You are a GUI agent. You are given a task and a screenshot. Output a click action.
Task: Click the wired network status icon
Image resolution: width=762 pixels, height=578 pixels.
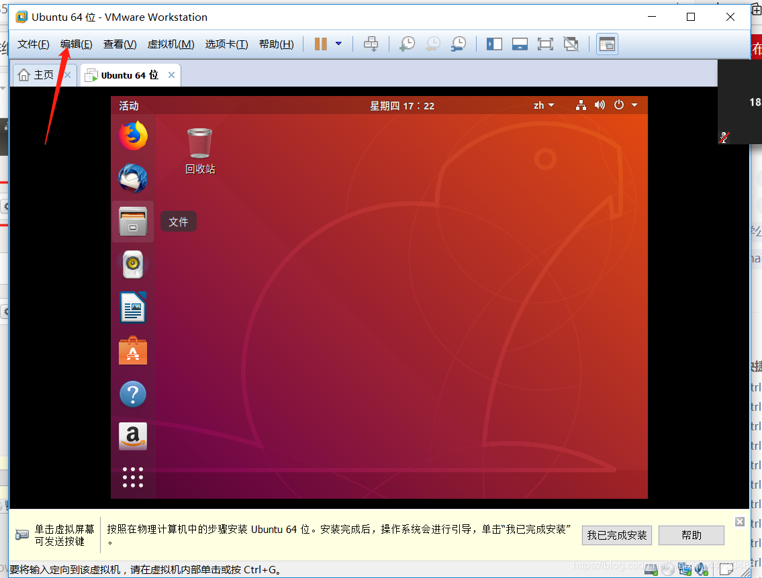click(x=581, y=105)
